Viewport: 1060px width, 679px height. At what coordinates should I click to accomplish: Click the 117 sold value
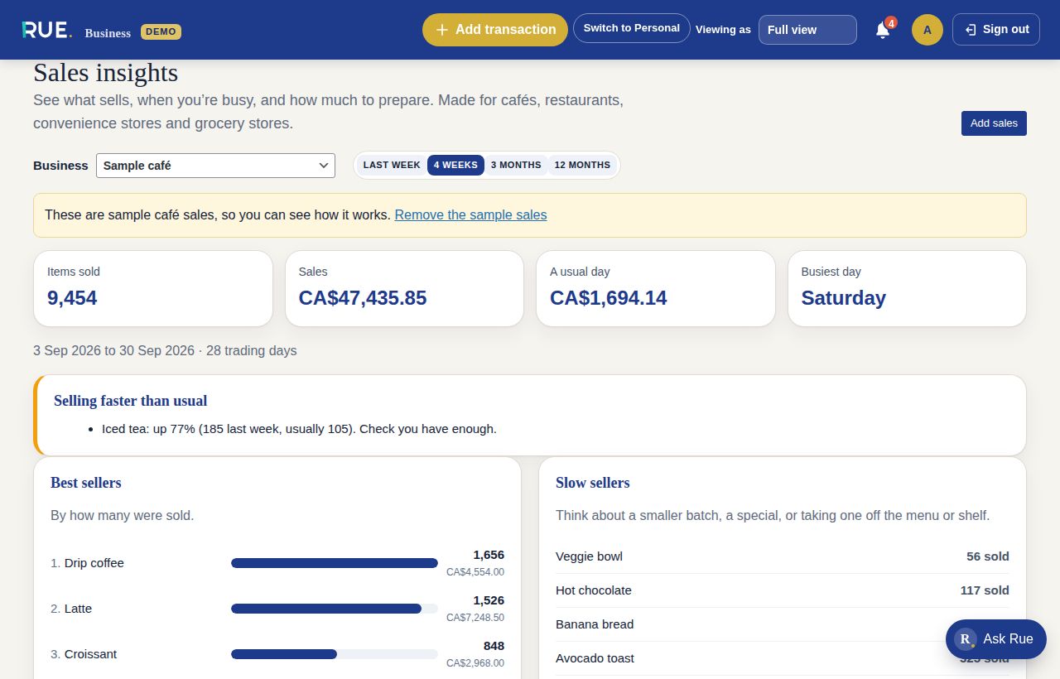985,590
